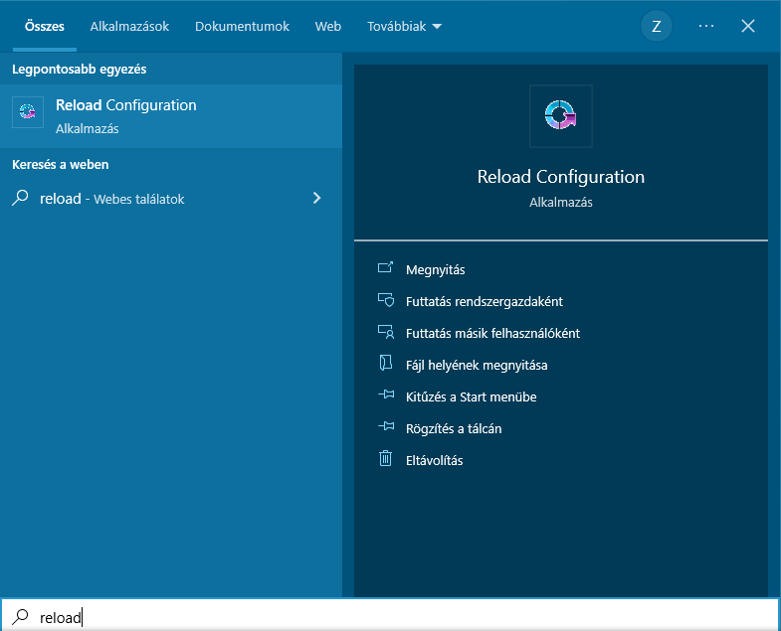781x631 pixels.
Task: Focus the search box containing reload
Action: [x=390, y=615]
